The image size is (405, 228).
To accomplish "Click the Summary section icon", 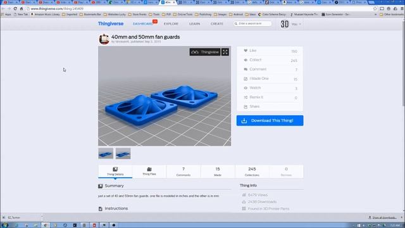I will coord(101,186).
